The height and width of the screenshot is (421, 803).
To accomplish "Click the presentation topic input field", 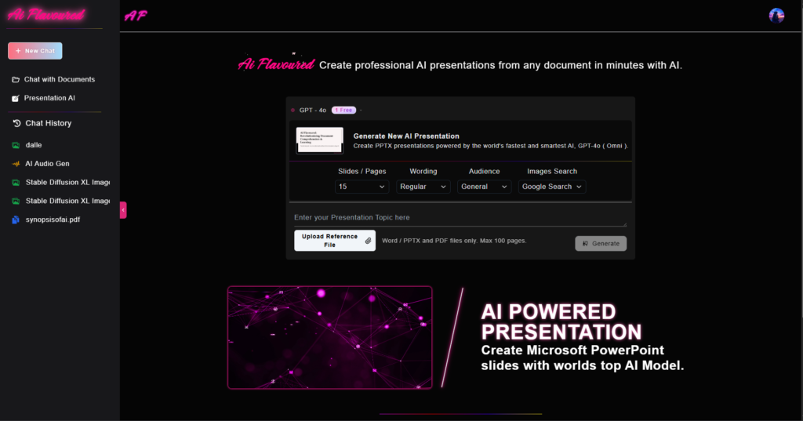I will tap(460, 218).
